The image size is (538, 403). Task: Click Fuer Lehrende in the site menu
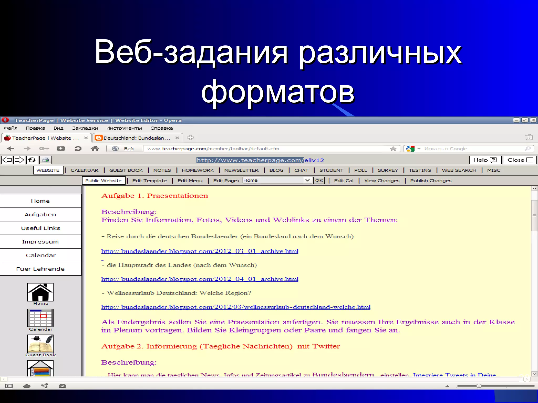pos(40,269)
